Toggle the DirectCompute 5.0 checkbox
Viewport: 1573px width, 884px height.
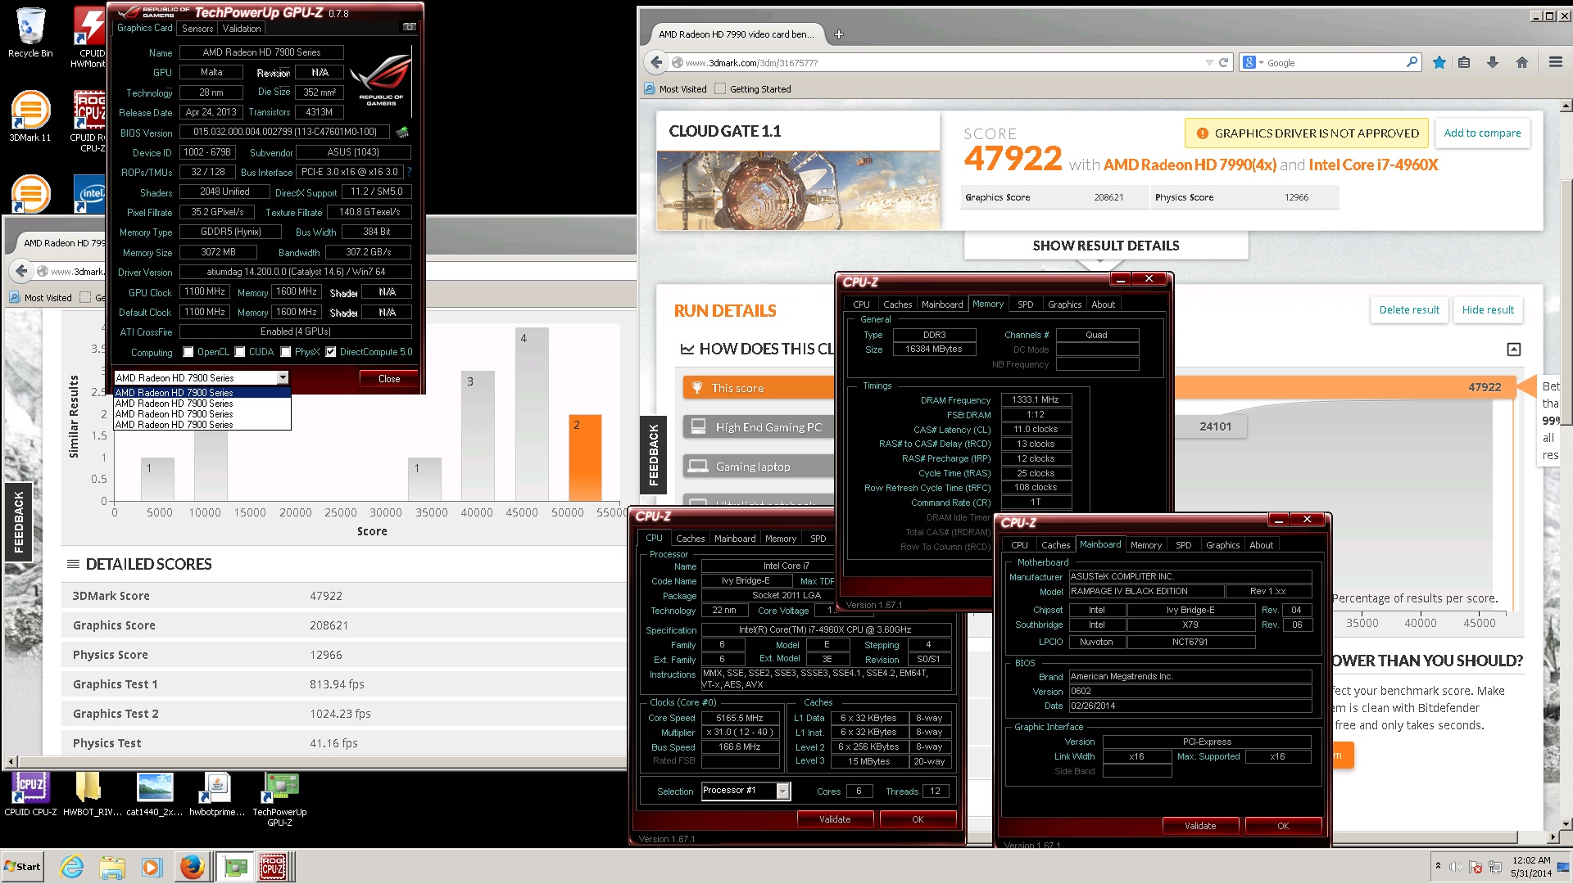pos(331,352)
